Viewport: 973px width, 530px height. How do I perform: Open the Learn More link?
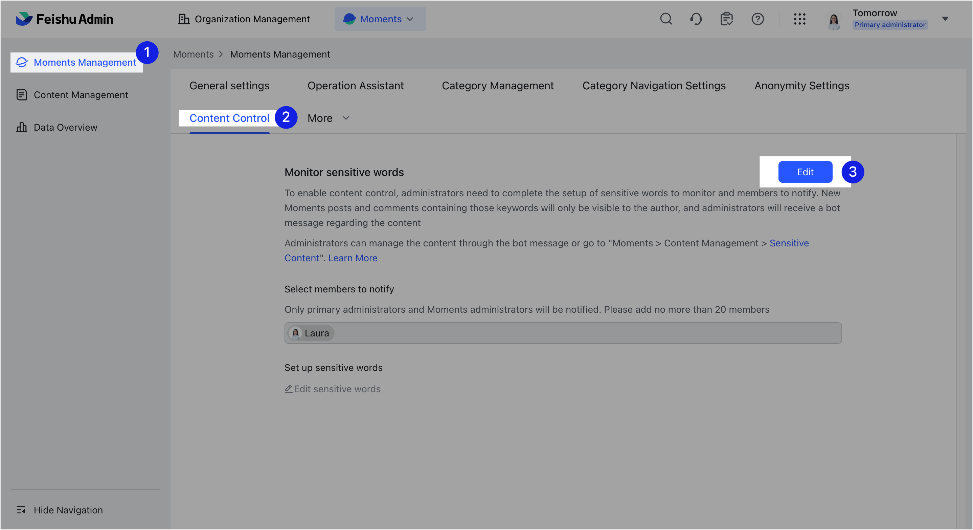353,258
